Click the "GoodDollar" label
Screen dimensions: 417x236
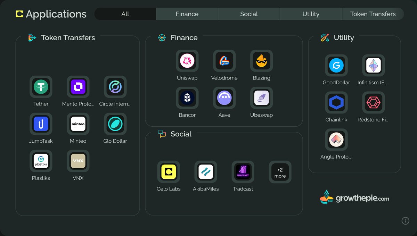(336, 82)
